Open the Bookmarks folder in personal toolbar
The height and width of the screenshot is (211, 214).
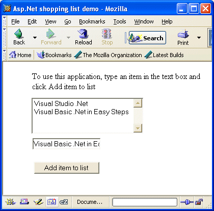pyautogui.click(x=54, y=55)
